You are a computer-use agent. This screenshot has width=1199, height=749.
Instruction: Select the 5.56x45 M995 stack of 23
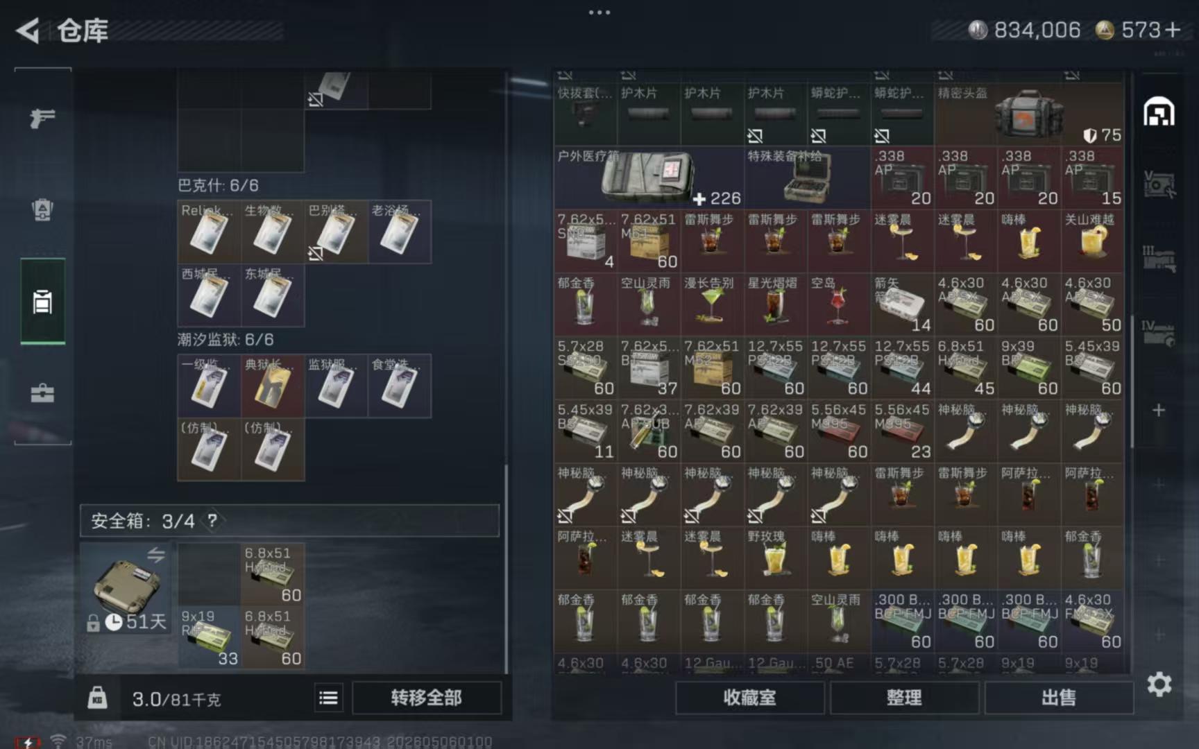[x=902, y=431]
